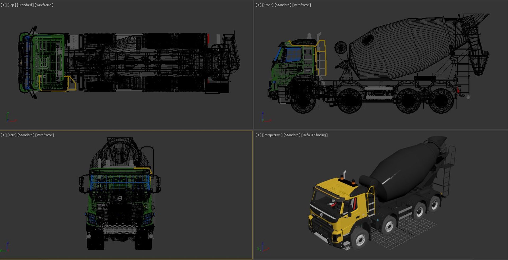Select the front wheel in Front viewport
This screenshot has width=508, height=260.
[303, 101]
